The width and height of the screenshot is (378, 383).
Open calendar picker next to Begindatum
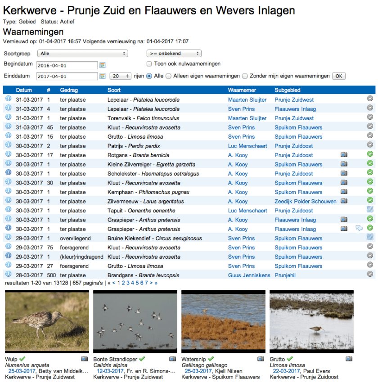click(103, 65)
